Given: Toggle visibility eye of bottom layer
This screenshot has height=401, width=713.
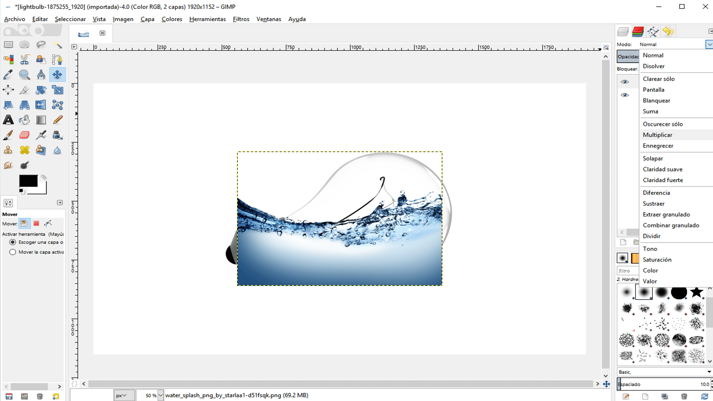Looking at the screenshot, I should click(x=625, y=95).
